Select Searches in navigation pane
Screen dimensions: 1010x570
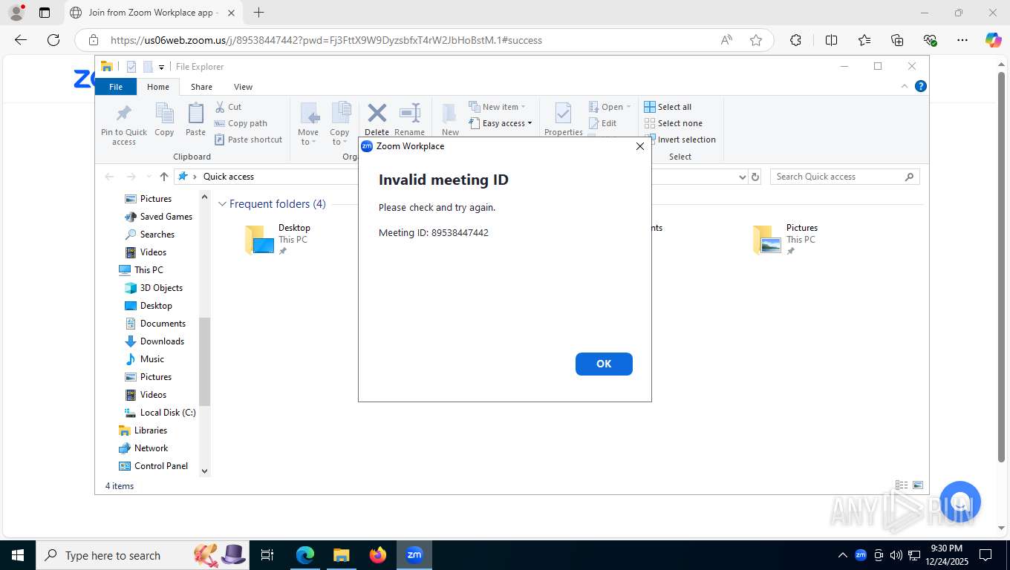(149, 235)
